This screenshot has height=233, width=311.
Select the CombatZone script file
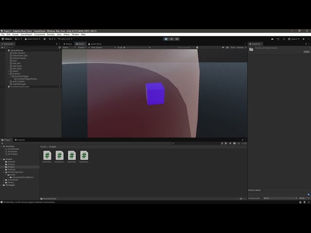59,157
